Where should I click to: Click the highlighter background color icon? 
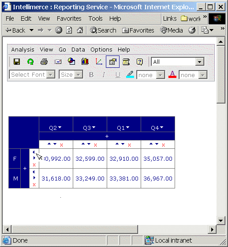click(x=130, y=74)
